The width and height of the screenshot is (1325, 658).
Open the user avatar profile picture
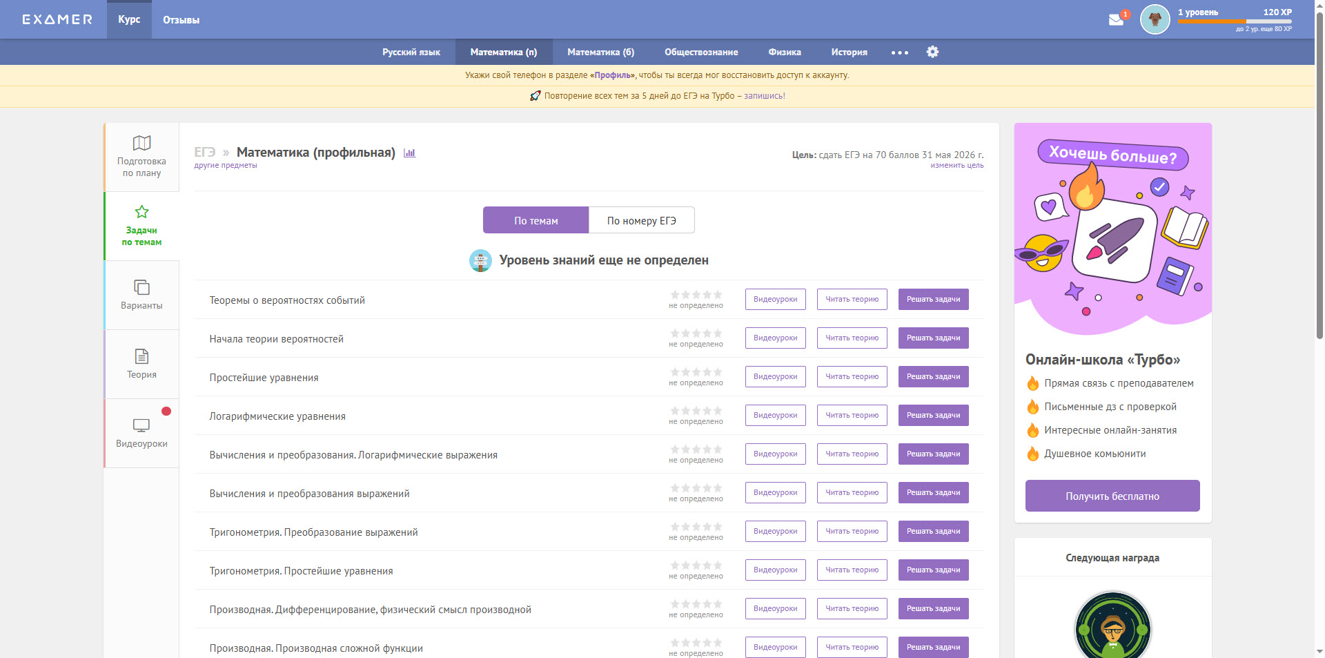pos(1155,19)
